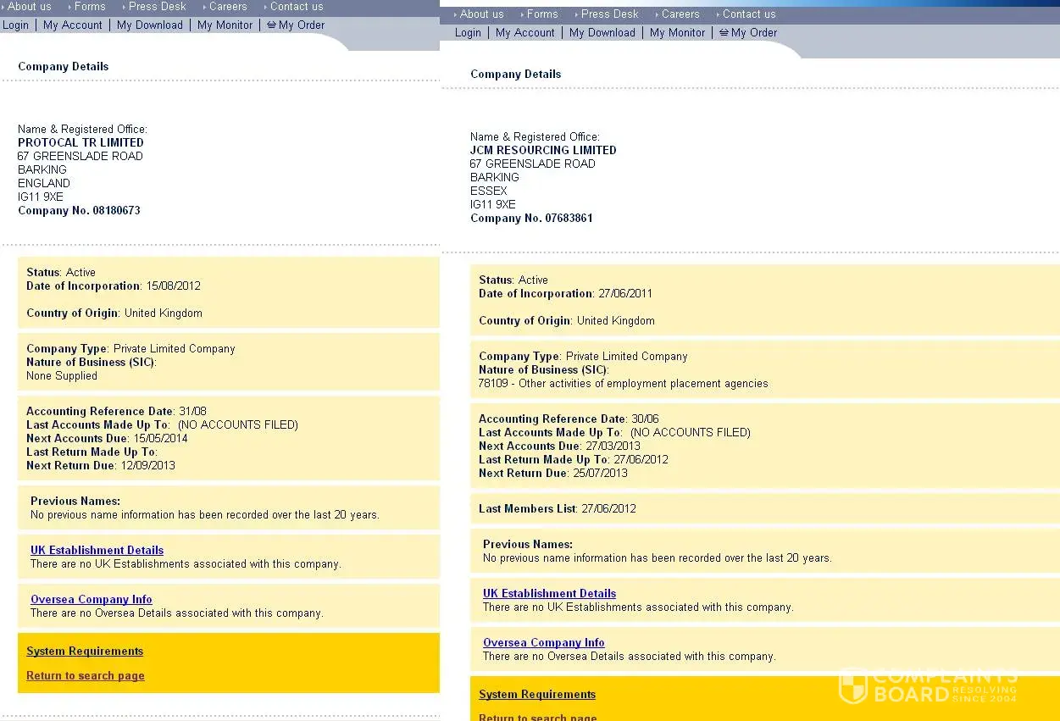Open Contact us in left page header
Viewport: 1060px width, 721px height.
297,6
